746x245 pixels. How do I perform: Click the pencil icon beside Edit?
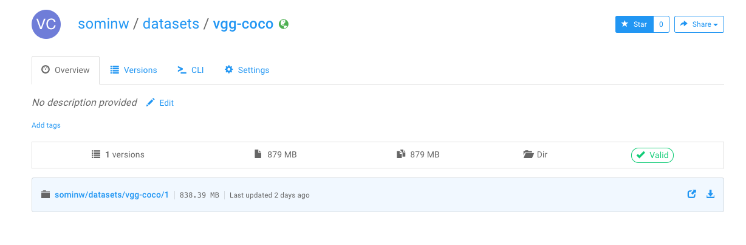[x=151, y=103]
